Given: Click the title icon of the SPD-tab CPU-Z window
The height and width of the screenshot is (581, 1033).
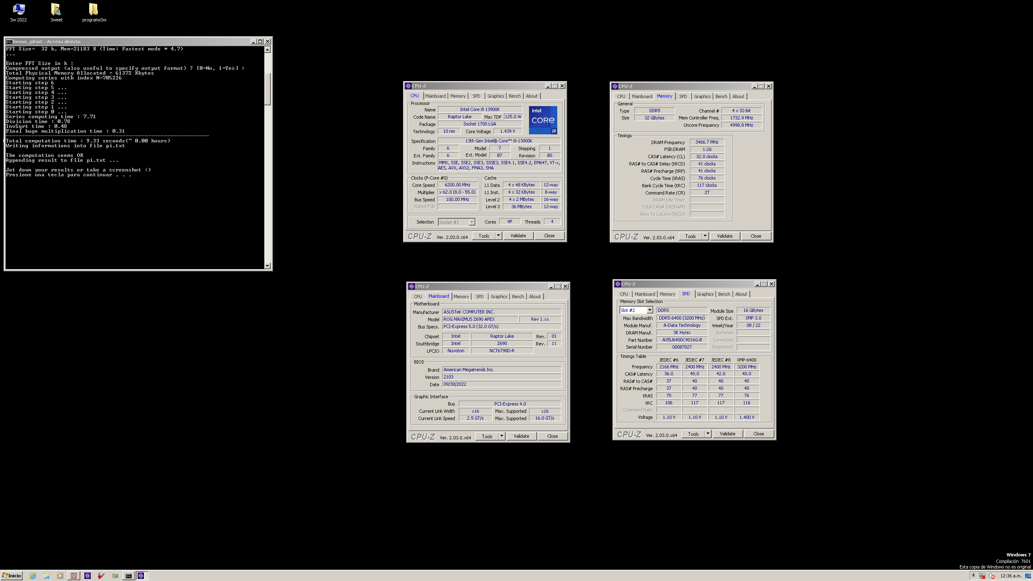Looking at the screenshot, I should tap(618, 284).
